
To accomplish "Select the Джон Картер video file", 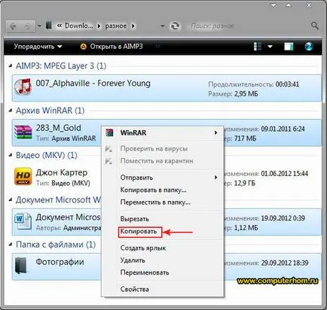I will tap(57, 178).
